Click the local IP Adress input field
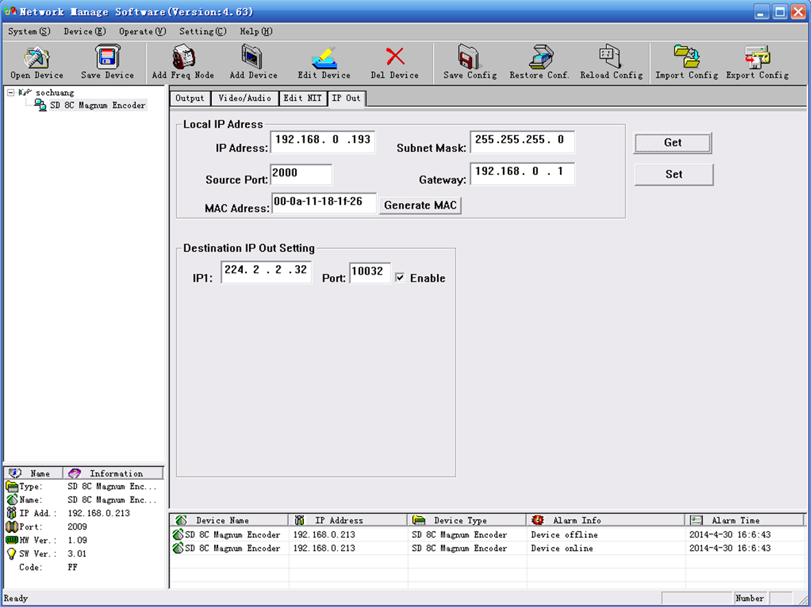Screen dimensions: 811x607 (x=322, y=141)
